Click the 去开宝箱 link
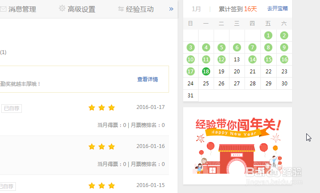 coord(278,9)
